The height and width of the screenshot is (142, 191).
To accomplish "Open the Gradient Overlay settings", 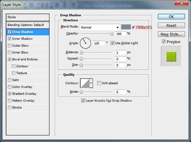I will [24, 94].
